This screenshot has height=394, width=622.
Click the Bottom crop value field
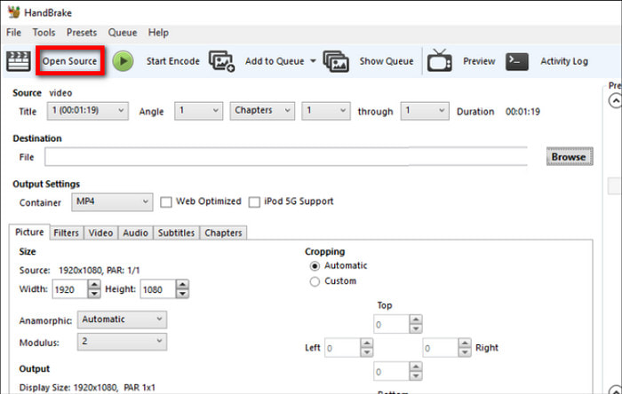pos(392,372)
